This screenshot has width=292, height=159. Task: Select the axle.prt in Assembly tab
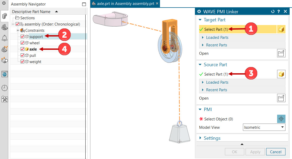[x=124, y=4]
